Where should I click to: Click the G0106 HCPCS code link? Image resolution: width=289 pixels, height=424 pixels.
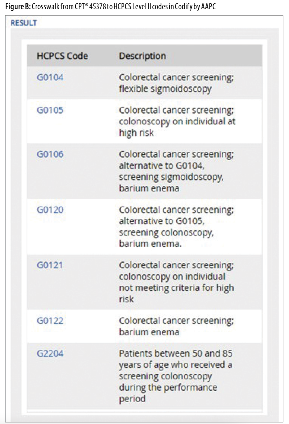click(x=50, y=154)
